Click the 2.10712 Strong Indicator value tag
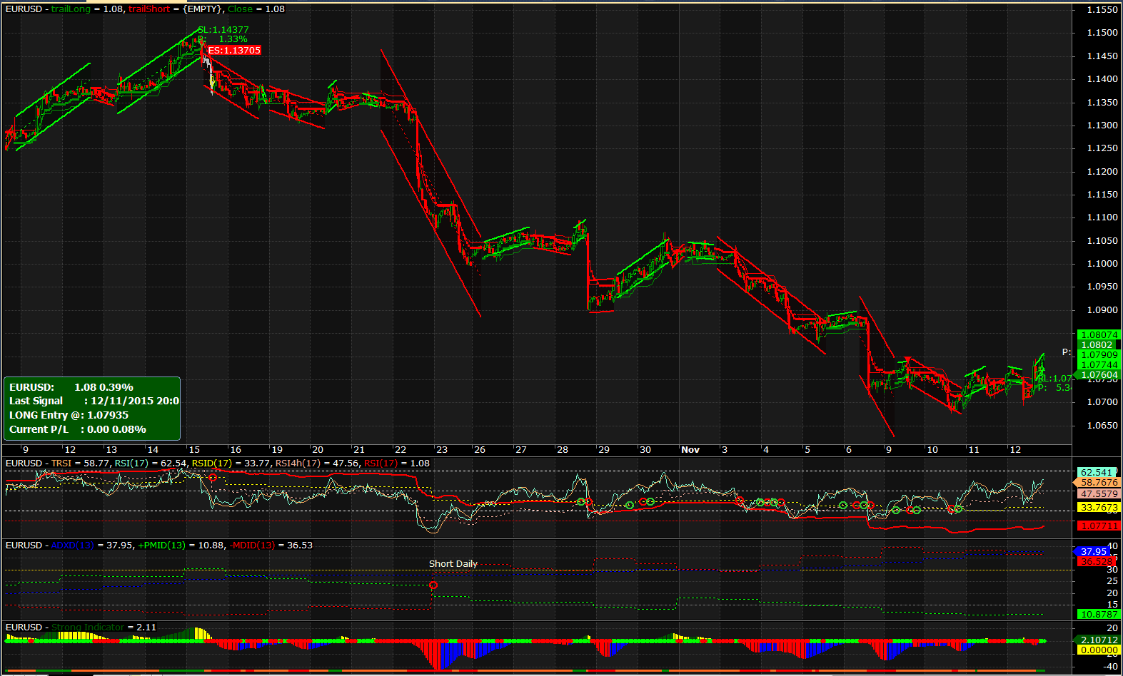 (1099, 640)
